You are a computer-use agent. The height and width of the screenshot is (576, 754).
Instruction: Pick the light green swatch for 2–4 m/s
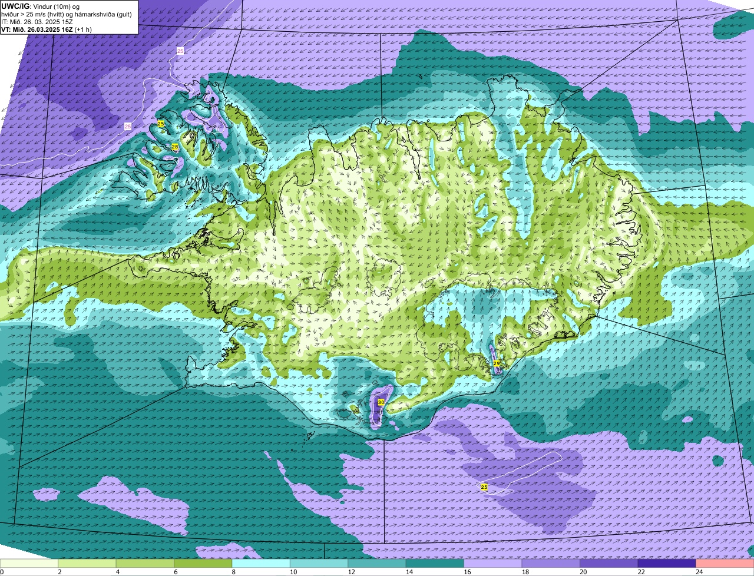87,563
